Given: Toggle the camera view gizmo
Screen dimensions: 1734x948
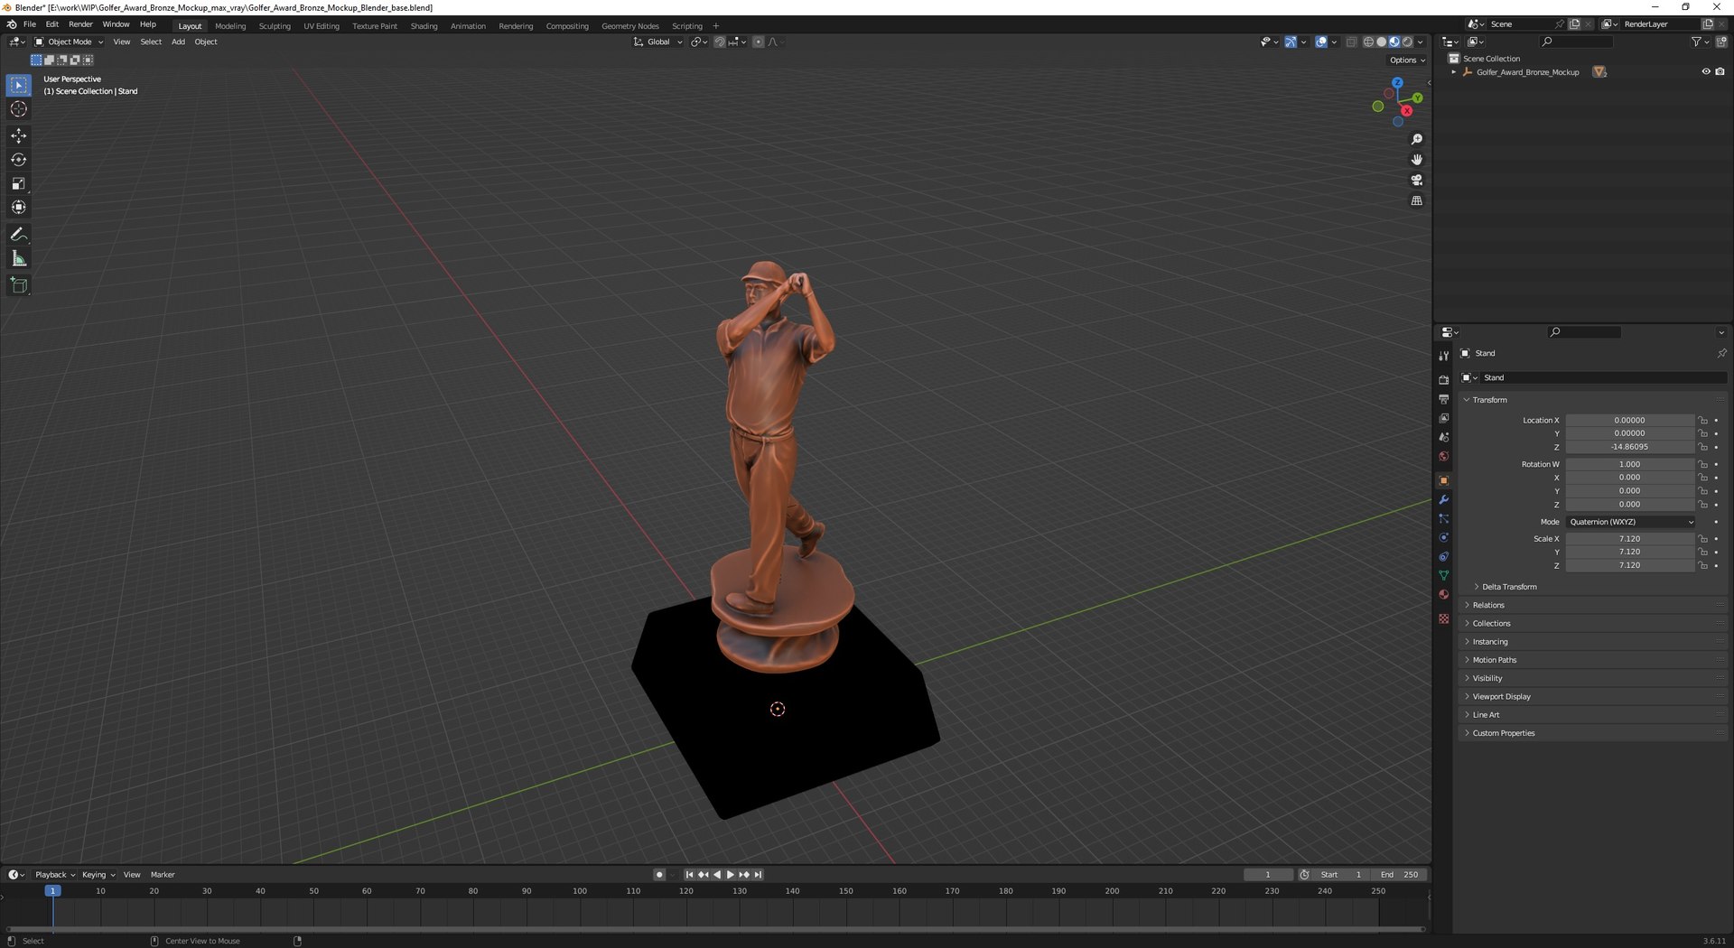Looking at the screenshot, I should tap(1416, 181).
